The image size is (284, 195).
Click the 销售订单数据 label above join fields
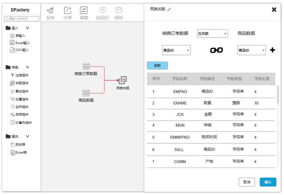(175, 33)
